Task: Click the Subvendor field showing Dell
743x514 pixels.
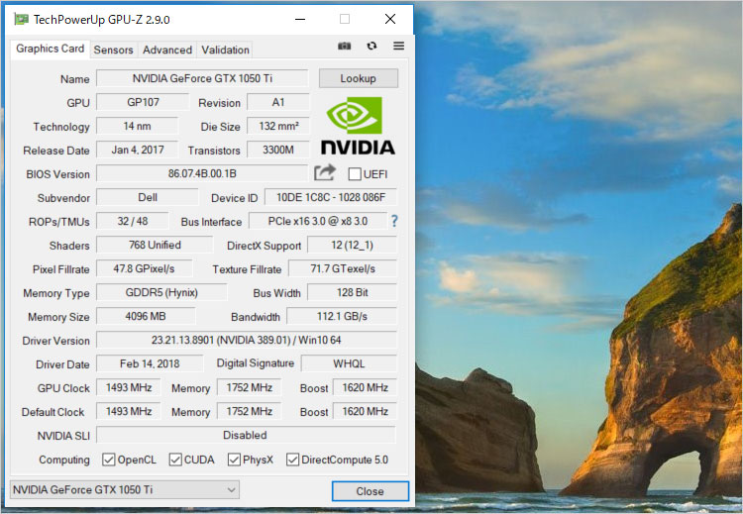Action: click(x=148, y=197)
